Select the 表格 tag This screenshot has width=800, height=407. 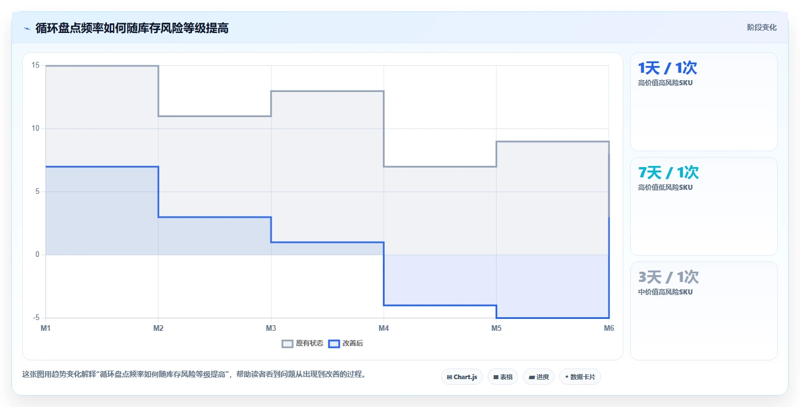[x=503, y=377]
